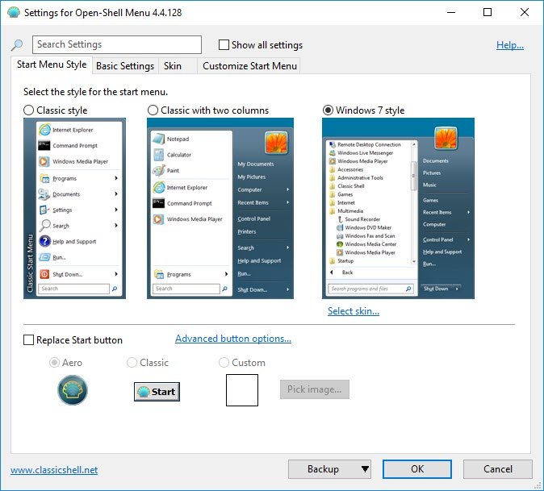Click the Search magnifier icon in Classic style menu list

tap(44, 226)
